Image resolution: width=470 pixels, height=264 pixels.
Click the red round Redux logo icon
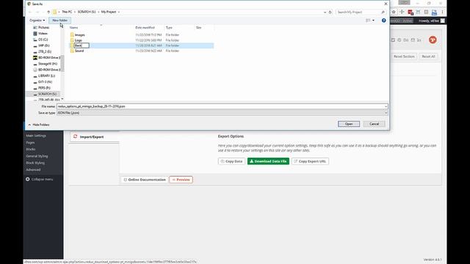click(433, 40)
